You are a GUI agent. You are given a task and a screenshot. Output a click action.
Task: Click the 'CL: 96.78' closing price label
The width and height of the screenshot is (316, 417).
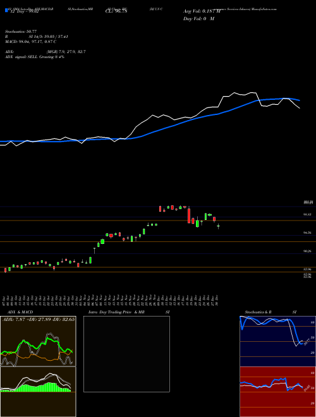pyautogui.click(x=116, y=11)
